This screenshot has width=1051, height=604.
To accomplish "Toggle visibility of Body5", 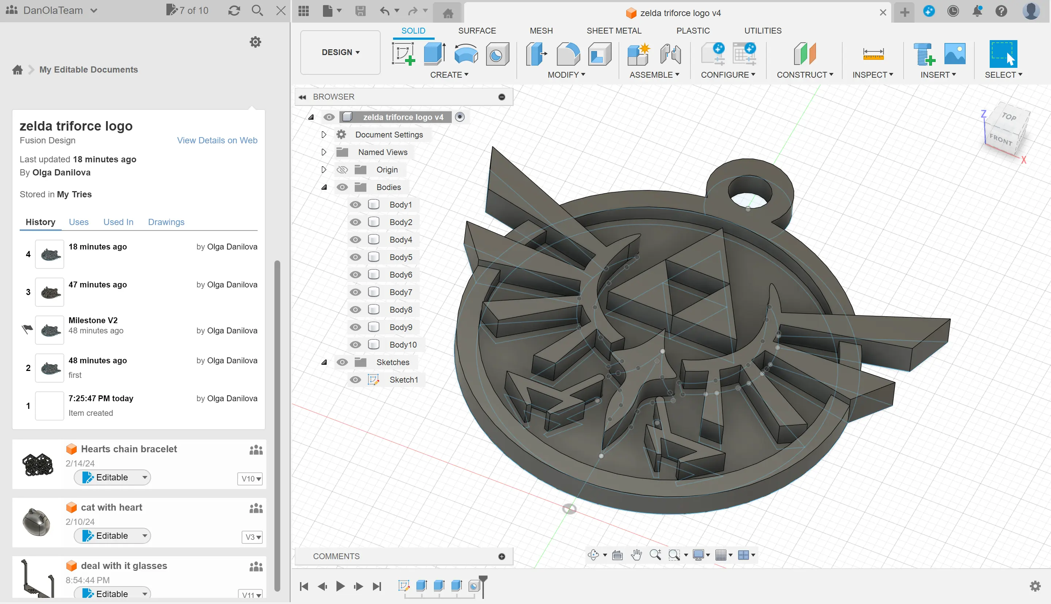I will pos(355,257).
